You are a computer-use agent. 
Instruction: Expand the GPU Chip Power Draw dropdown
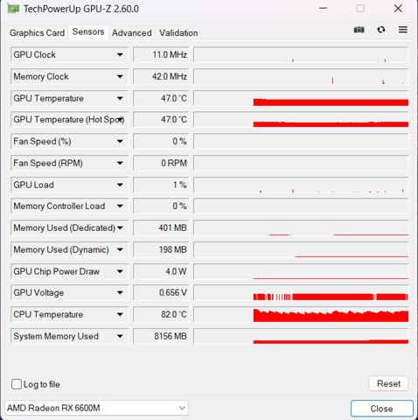[x=120, y=271]
